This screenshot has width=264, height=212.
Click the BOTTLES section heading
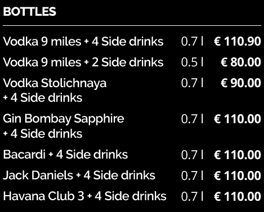[x=29, y=11]
